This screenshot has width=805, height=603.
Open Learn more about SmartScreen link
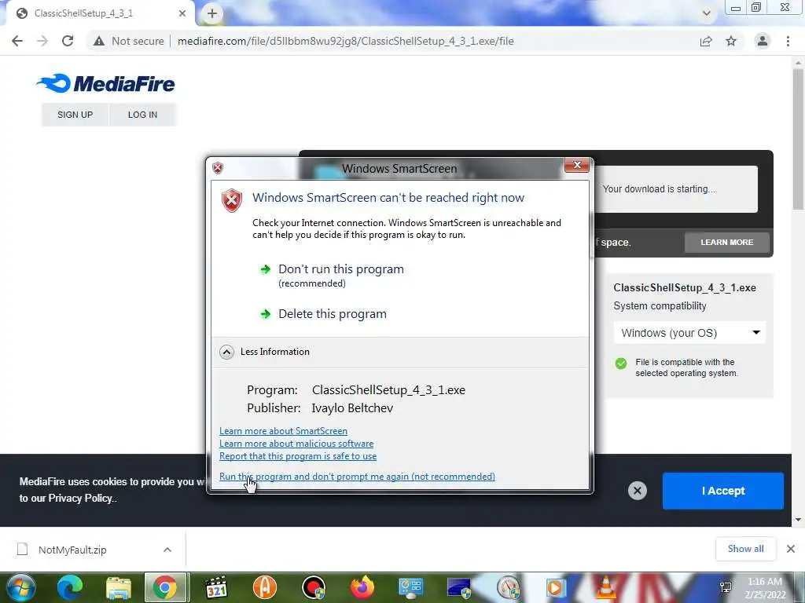click(x=283, y=431)
